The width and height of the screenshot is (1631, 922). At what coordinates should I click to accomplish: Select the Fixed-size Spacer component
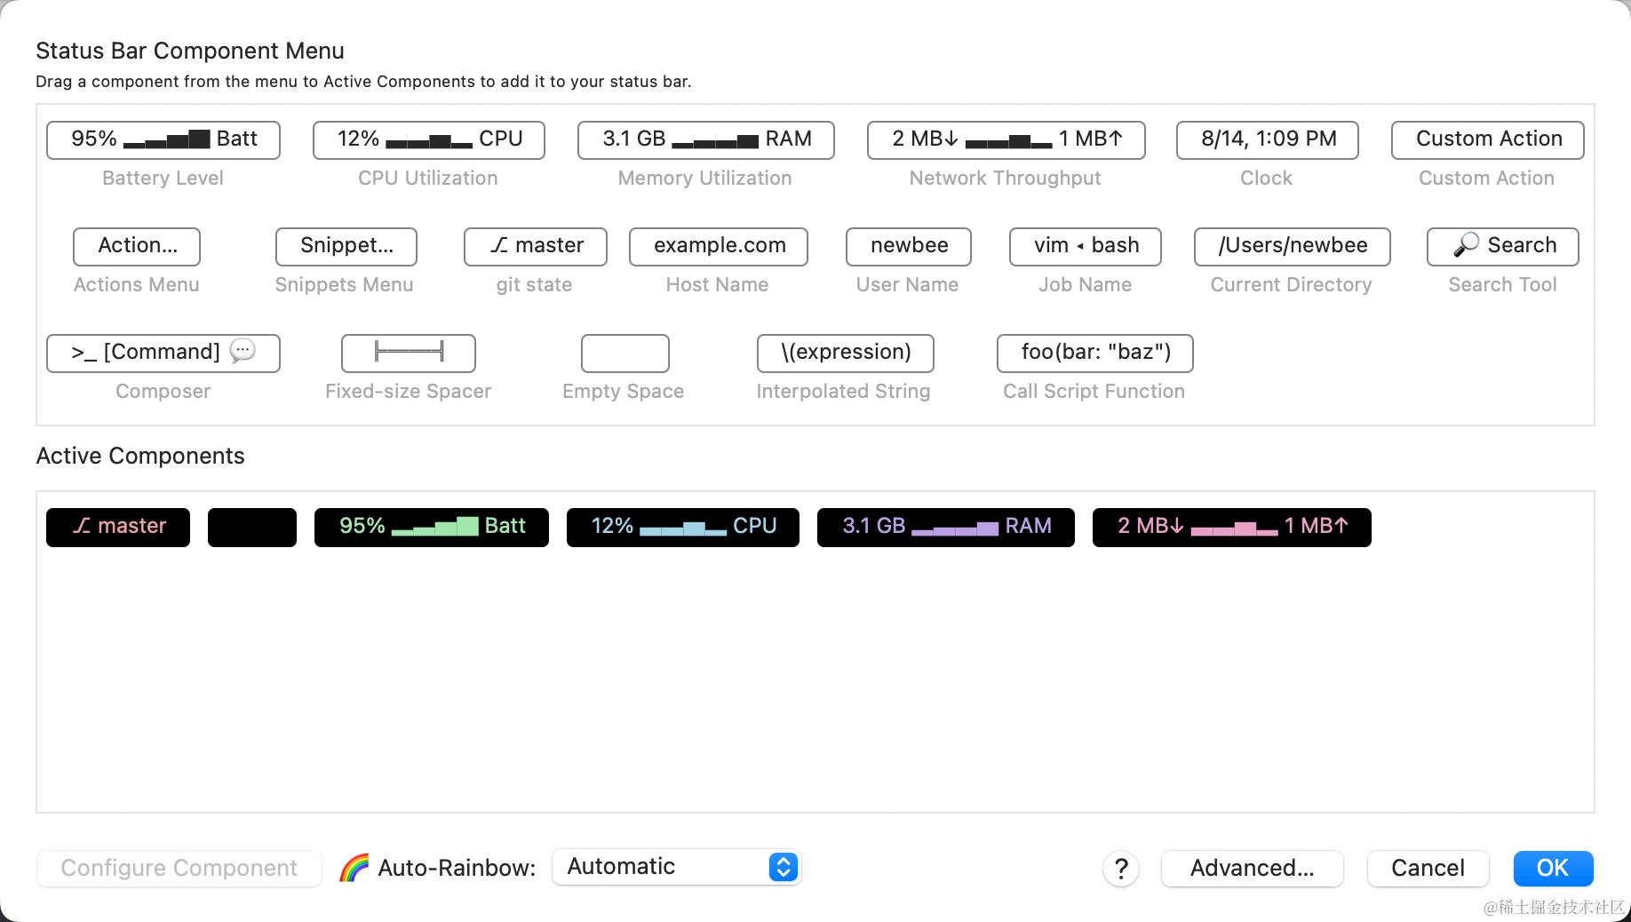point(409,353)
